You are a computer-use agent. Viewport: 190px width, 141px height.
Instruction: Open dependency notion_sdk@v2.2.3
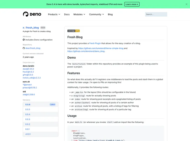tap(32, 78)
